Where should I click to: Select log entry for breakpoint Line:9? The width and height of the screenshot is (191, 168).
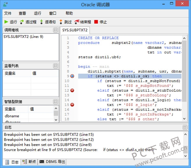click(x=48, y=145)
